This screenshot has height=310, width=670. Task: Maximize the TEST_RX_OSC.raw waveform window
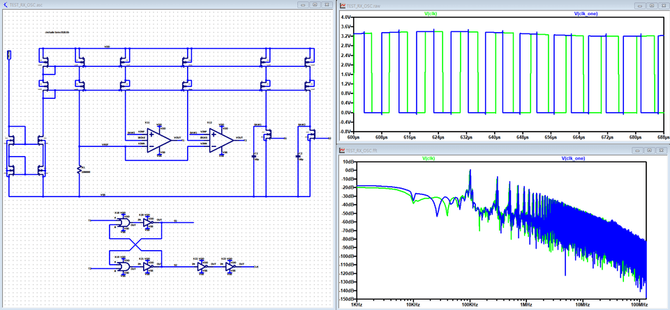point(652,6)
